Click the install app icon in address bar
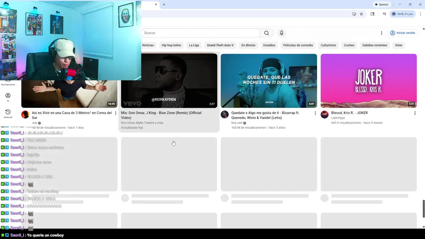Viewport: 425px width, 239px height. pyautogui.click(x=354, y=14)
